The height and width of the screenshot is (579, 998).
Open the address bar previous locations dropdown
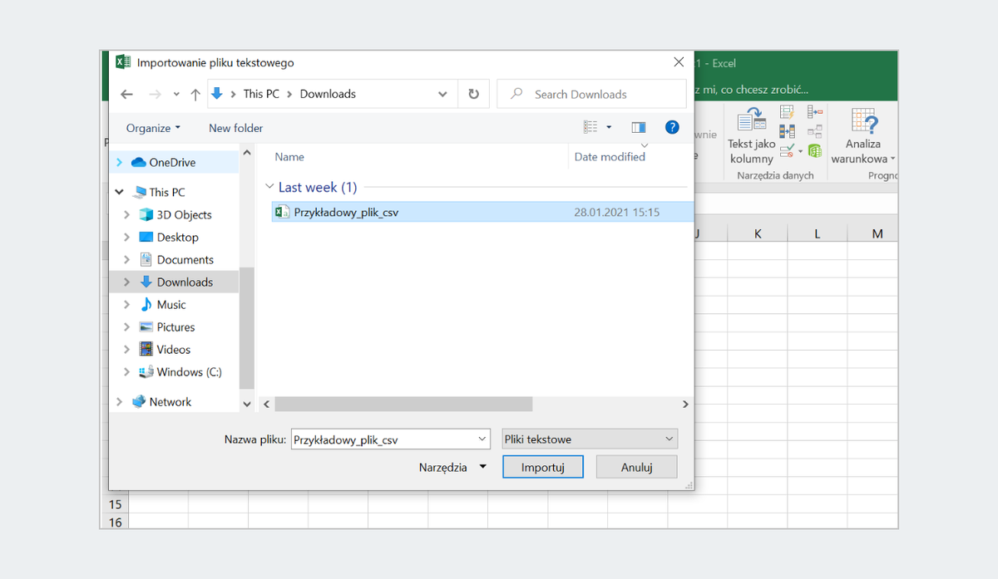point(442,95)
